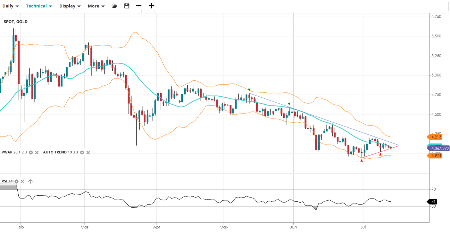Click the RSI 14 label

tap(7, 181)
